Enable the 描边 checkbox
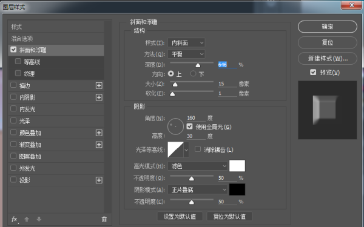 [13, 85]
